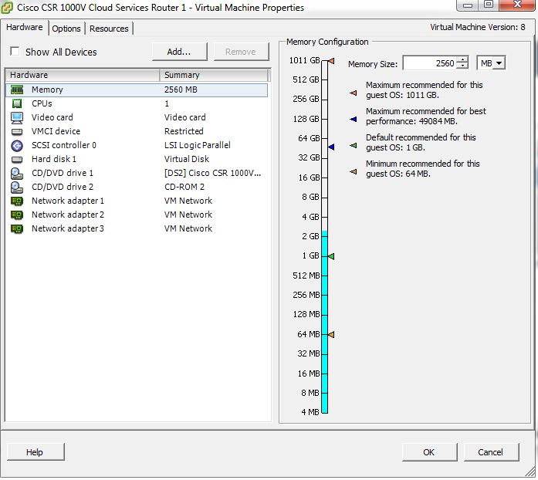Screen dimensions: 538x480
Task: Click the Memory hardware icon
Action: (x=17, y=90)
